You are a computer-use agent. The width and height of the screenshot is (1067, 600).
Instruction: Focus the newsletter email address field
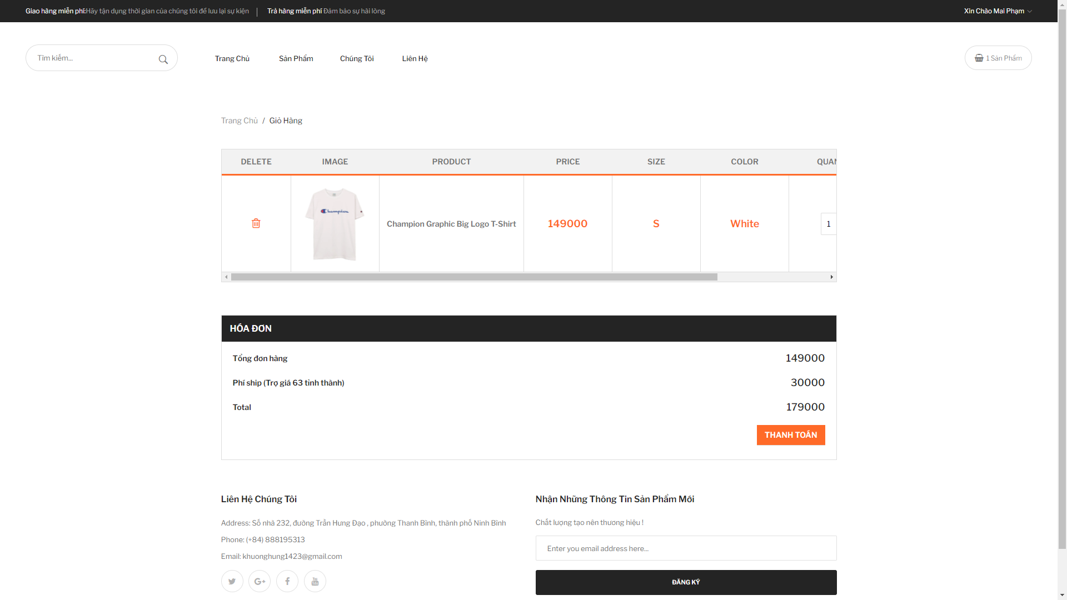686,548
